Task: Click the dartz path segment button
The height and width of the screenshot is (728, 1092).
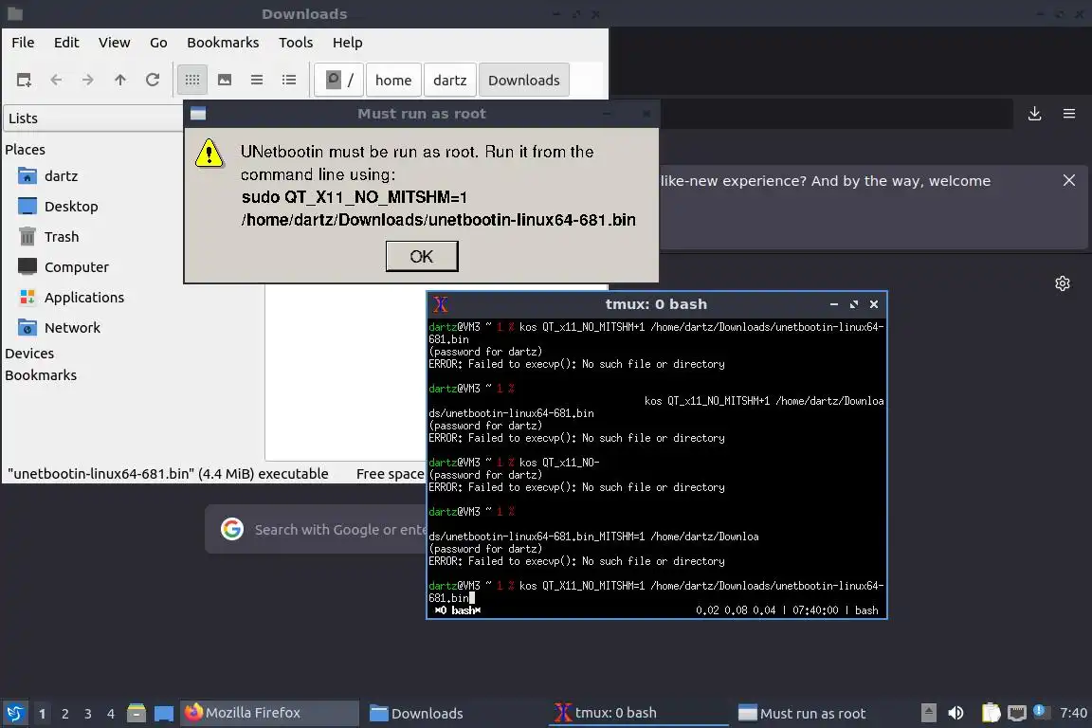Action: [x=450, y=81]
